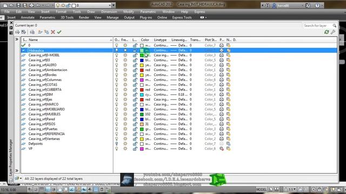Close the Layer Properties Manager palette
This screenshot has height=194, width=346.
[x=11, y=23]
